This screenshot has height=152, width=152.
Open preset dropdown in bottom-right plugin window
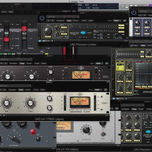tap(133, 105)
